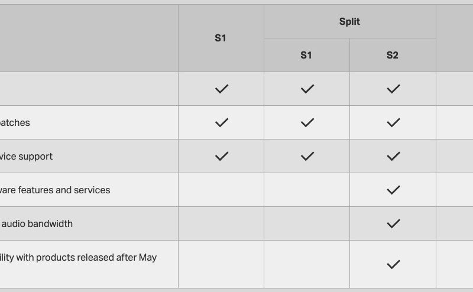Select the S2 column header
Screen dimensions: 473x292
[393, 56]
